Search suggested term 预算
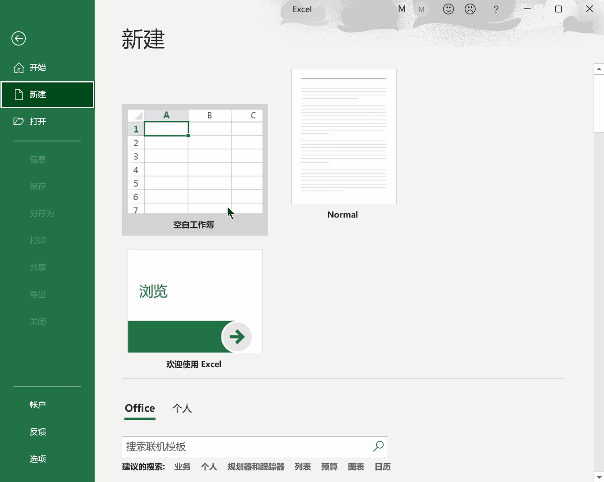The height and width of the screenshot is (482, 604). click(329, 467)
